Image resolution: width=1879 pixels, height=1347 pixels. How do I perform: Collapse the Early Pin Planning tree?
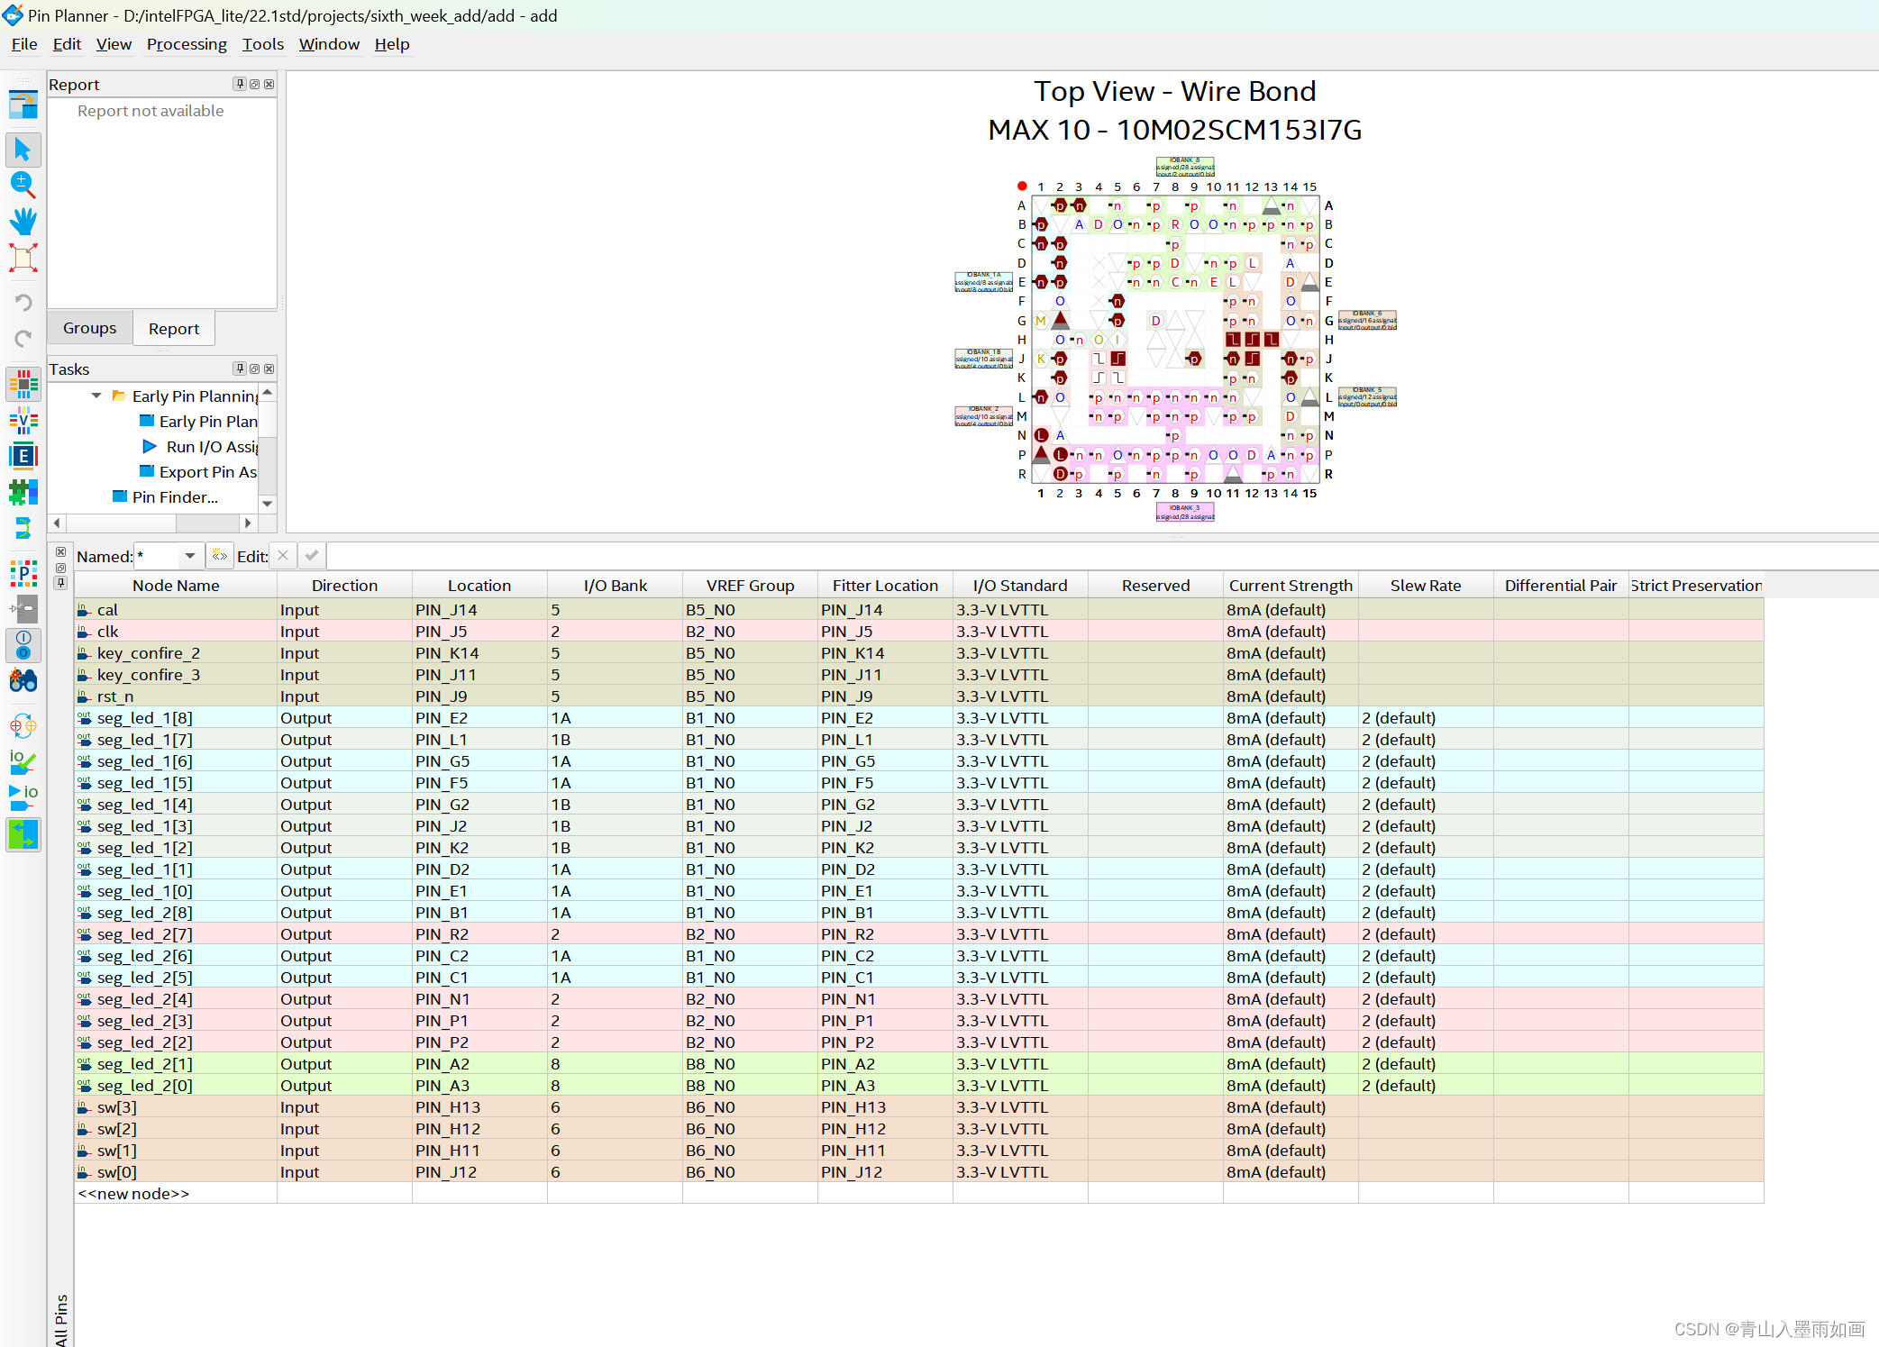(96, 396)
